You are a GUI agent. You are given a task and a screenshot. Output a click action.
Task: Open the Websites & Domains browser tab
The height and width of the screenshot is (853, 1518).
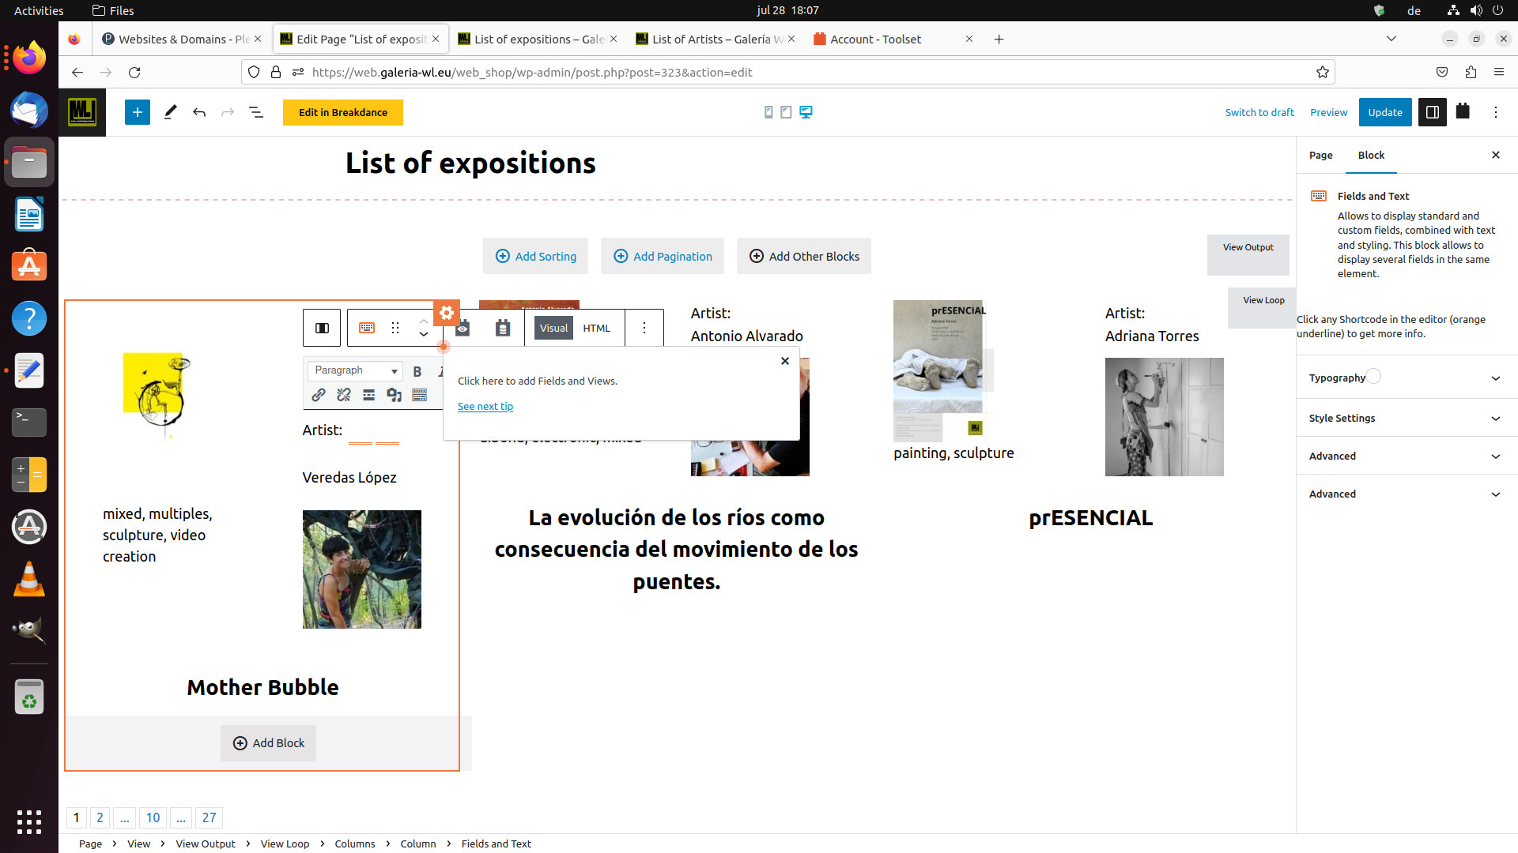click(181, 39)
